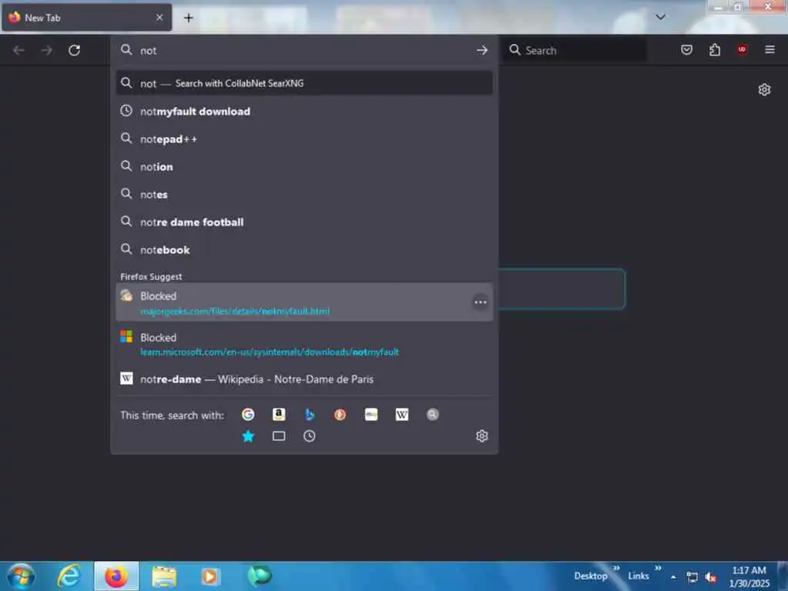
Task: Open Firefox application menu hamburger
Action: (770, 49)
